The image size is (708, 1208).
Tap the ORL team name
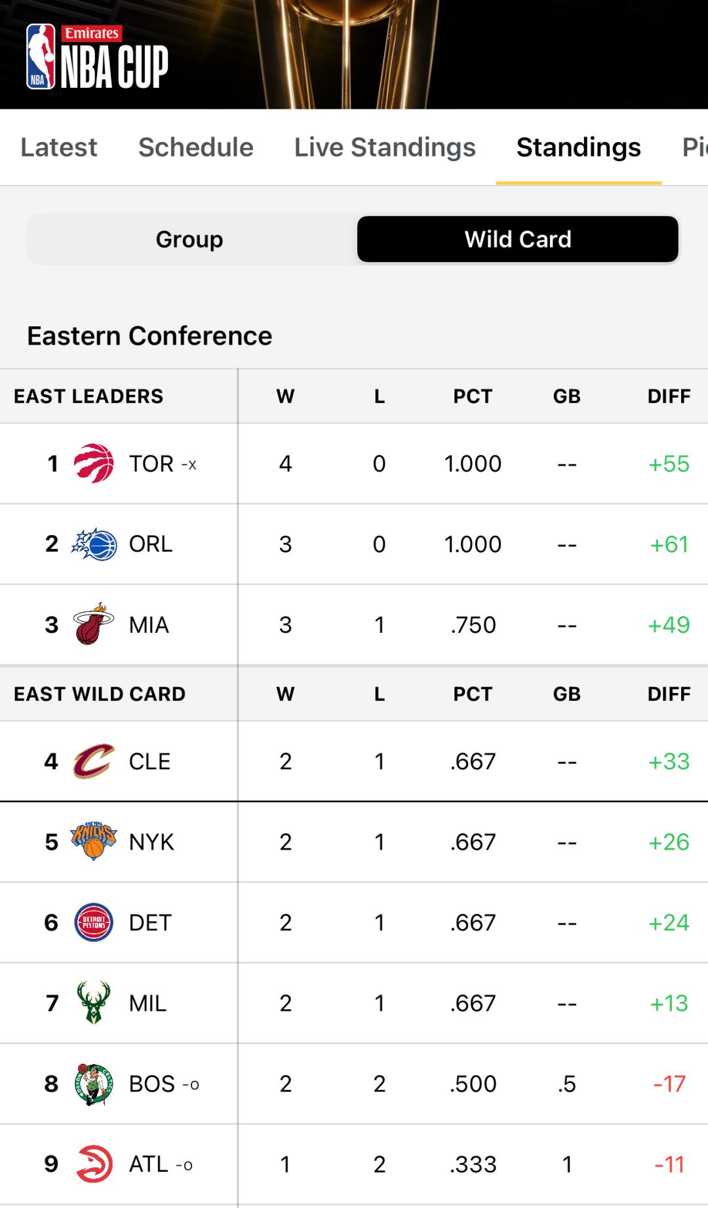151,544
